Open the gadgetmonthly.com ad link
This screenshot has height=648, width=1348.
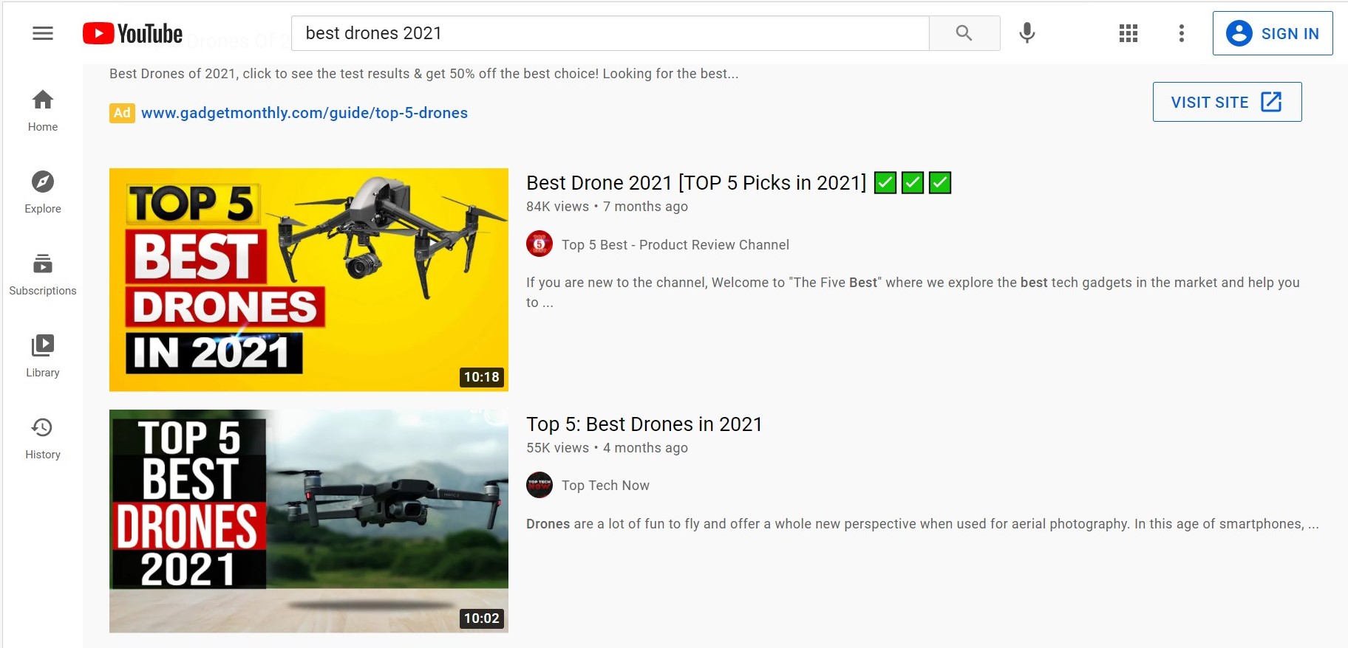click(304, 113)
